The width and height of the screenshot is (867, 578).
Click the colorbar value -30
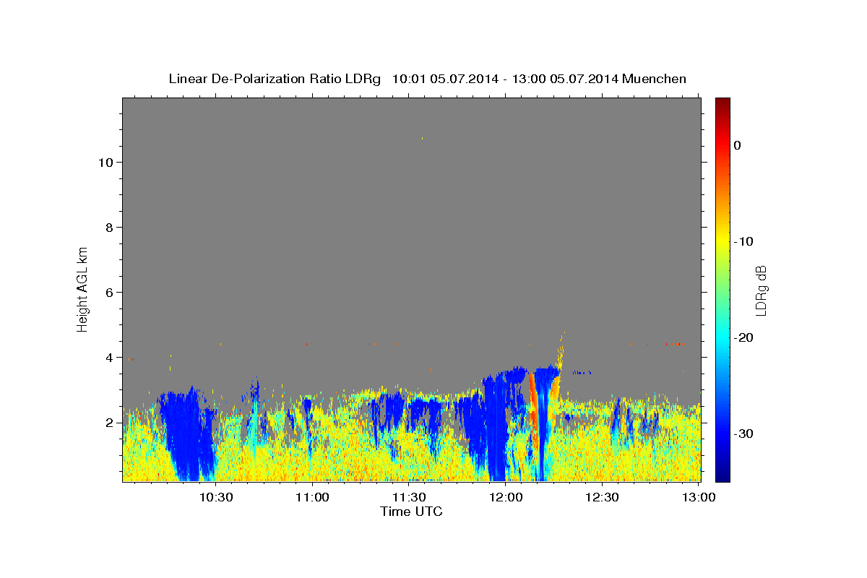(743, 433)
